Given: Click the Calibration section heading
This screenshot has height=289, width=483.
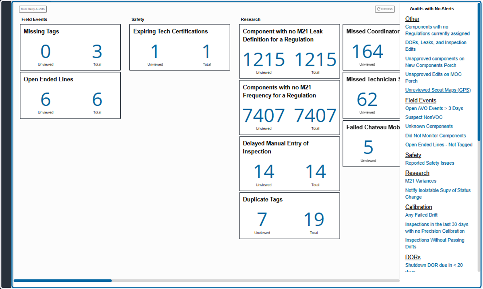Looking at the screenshot, I should [x=419, y=207].
